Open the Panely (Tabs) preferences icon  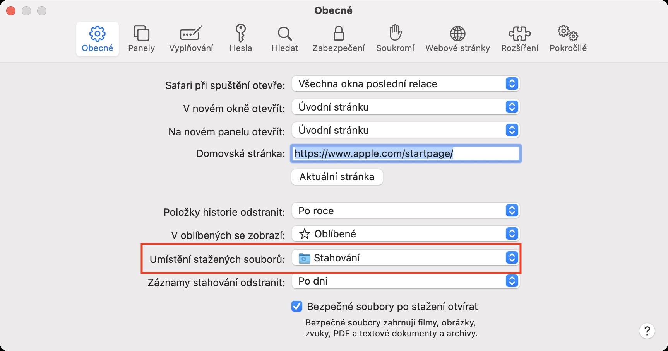click(x=141, y=34)
